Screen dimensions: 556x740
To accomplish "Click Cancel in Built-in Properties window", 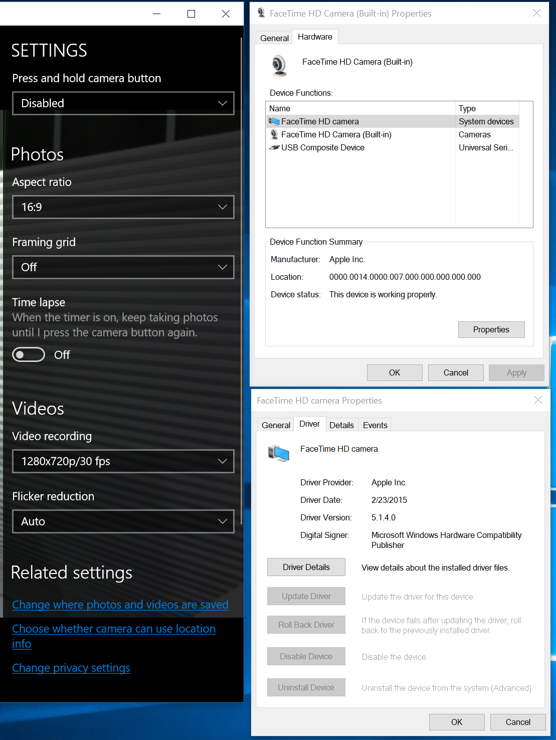I will pyautogui.click(x=456, y=373).
